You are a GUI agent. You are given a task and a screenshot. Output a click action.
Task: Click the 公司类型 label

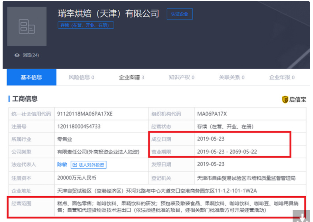click(21, 152)
